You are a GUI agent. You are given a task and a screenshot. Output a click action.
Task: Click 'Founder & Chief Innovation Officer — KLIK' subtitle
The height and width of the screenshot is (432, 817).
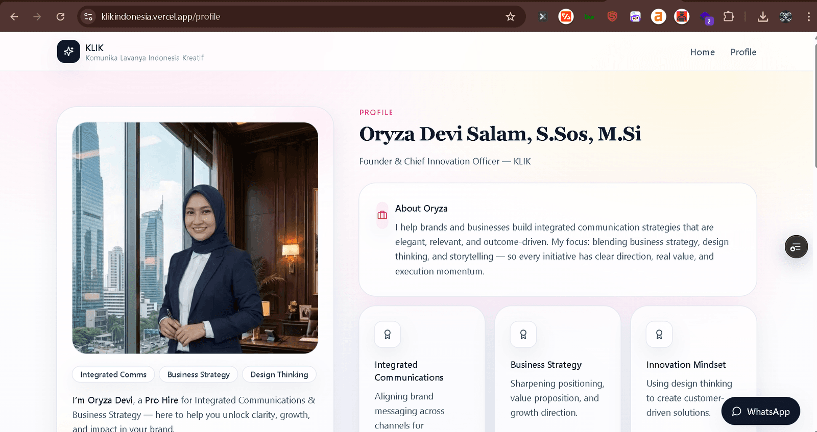[445, 161]
